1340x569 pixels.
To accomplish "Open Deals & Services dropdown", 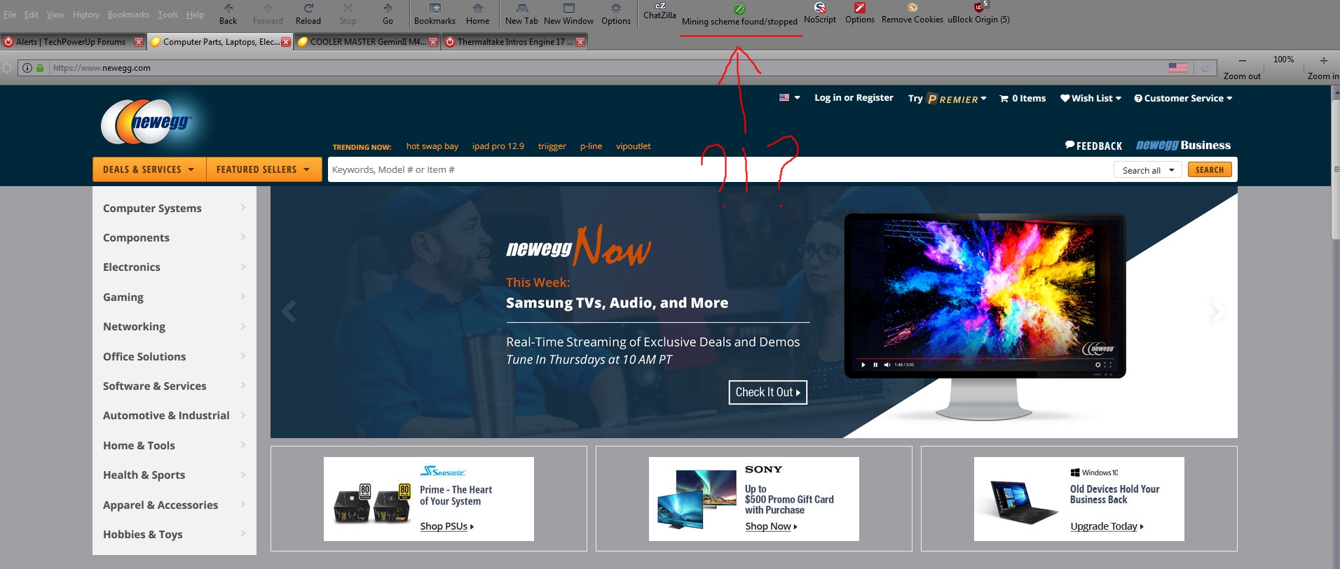I will pos(149,169).
